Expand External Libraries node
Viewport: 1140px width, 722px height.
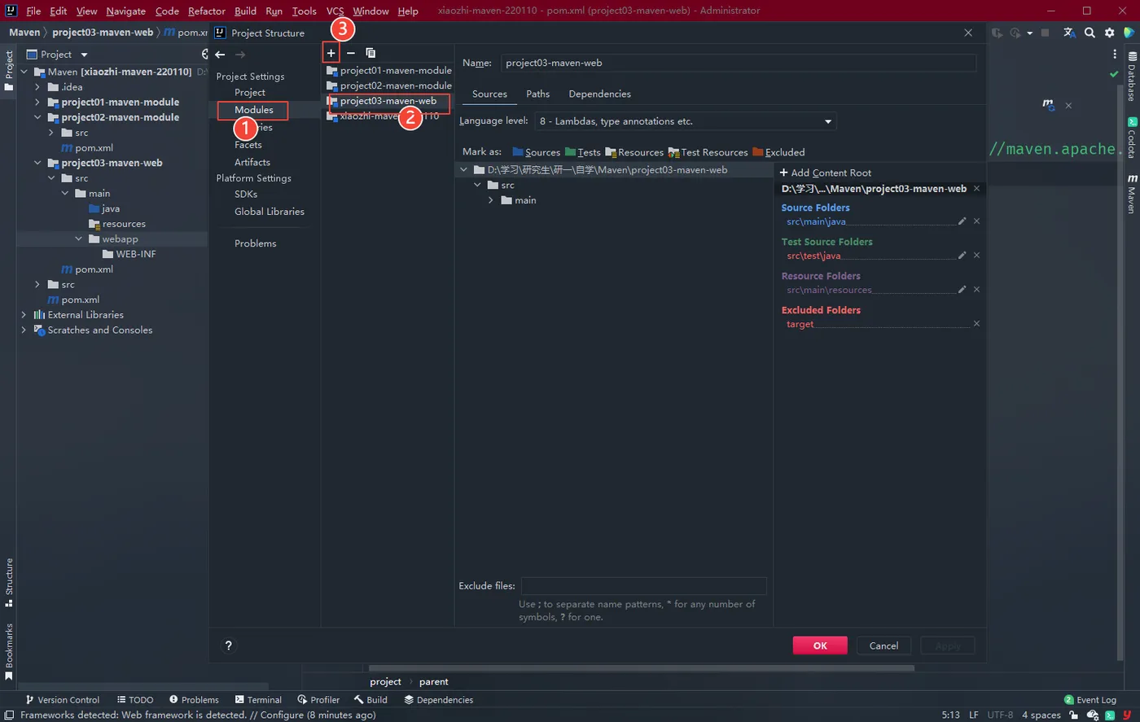pos(24,315)
